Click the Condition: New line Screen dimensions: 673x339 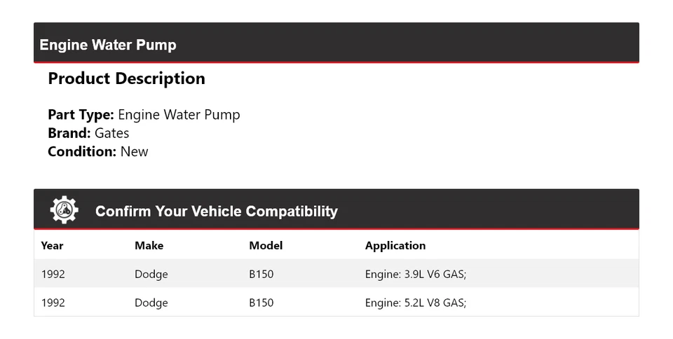98,151
